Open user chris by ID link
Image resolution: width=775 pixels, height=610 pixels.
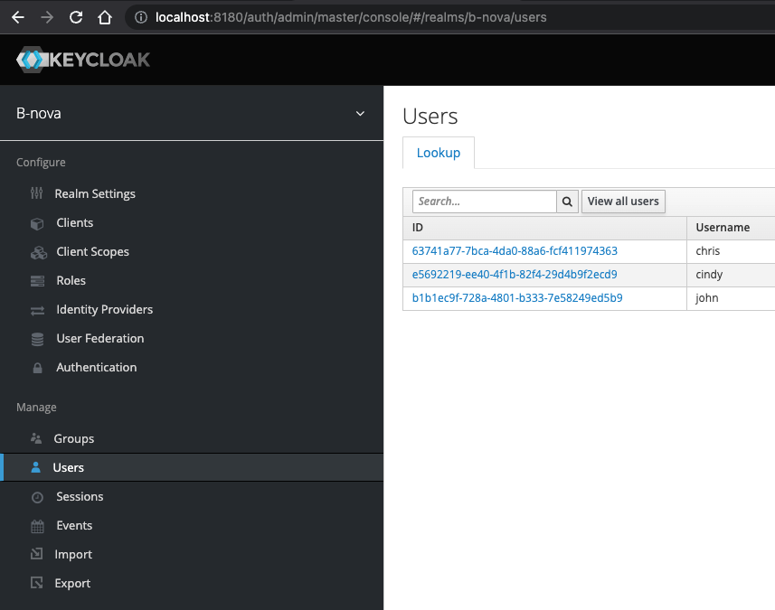pos(515,251)
